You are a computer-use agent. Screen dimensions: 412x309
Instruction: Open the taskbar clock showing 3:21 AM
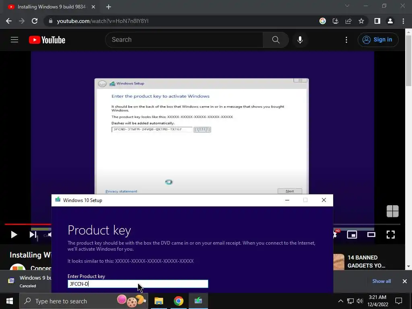(x=377, y=301)
